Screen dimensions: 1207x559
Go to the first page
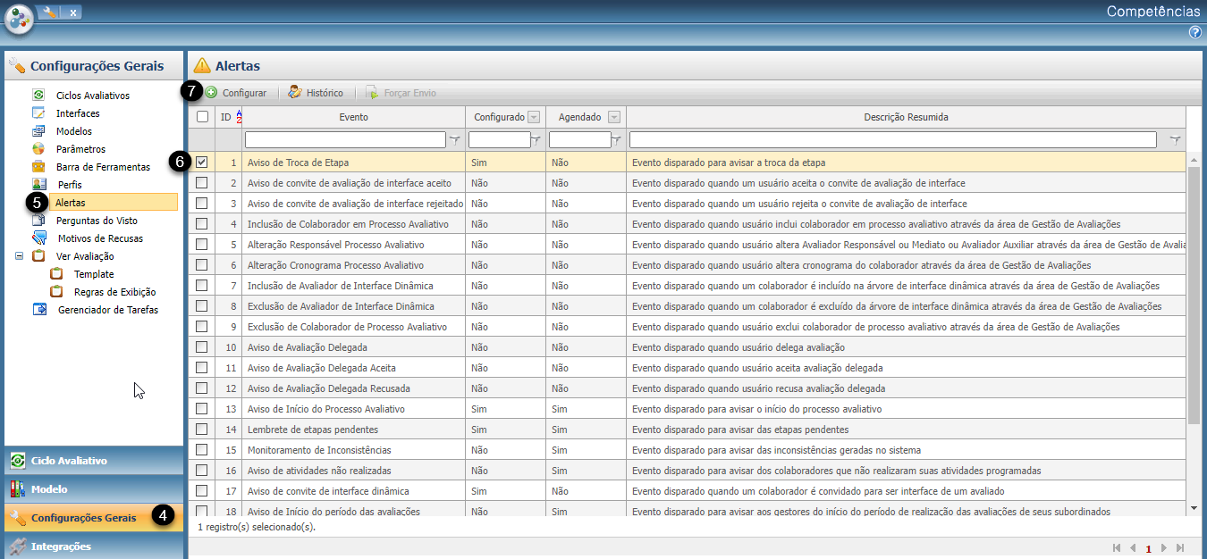pyautogui.click(x=1116, y=548)
